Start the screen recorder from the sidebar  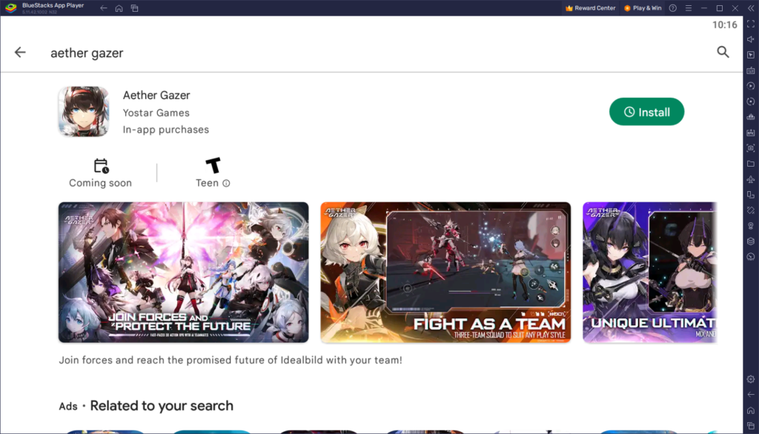tap(751, 87)
